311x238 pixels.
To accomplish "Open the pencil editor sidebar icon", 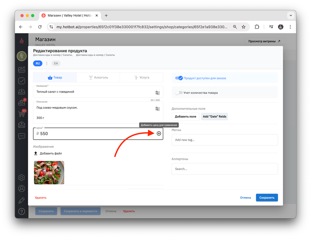I will [22, 200].
